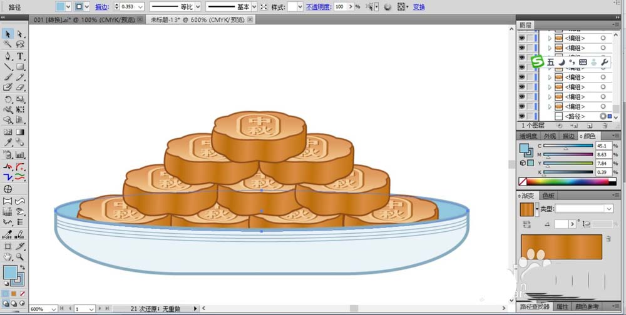Click the delete layer trash icon
Screen dimensions: 626x315
coord(605,126)
